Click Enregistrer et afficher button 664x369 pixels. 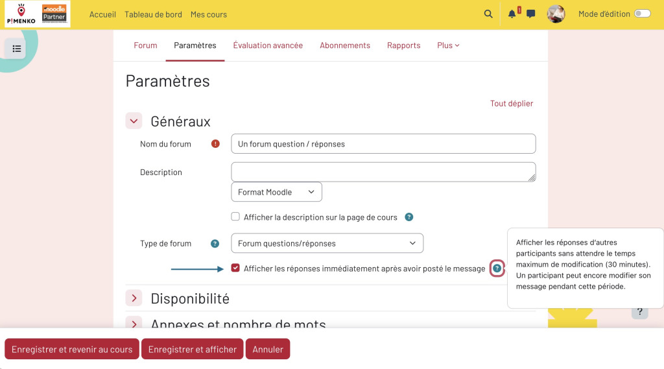[192, 349]
